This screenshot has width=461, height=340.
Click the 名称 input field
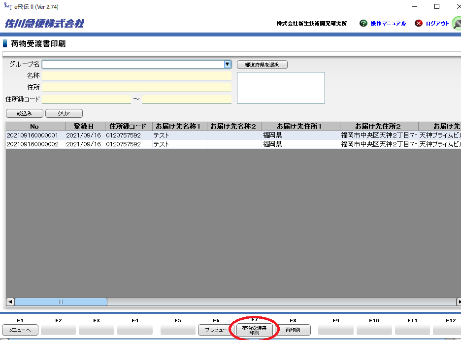pos(136,76)
